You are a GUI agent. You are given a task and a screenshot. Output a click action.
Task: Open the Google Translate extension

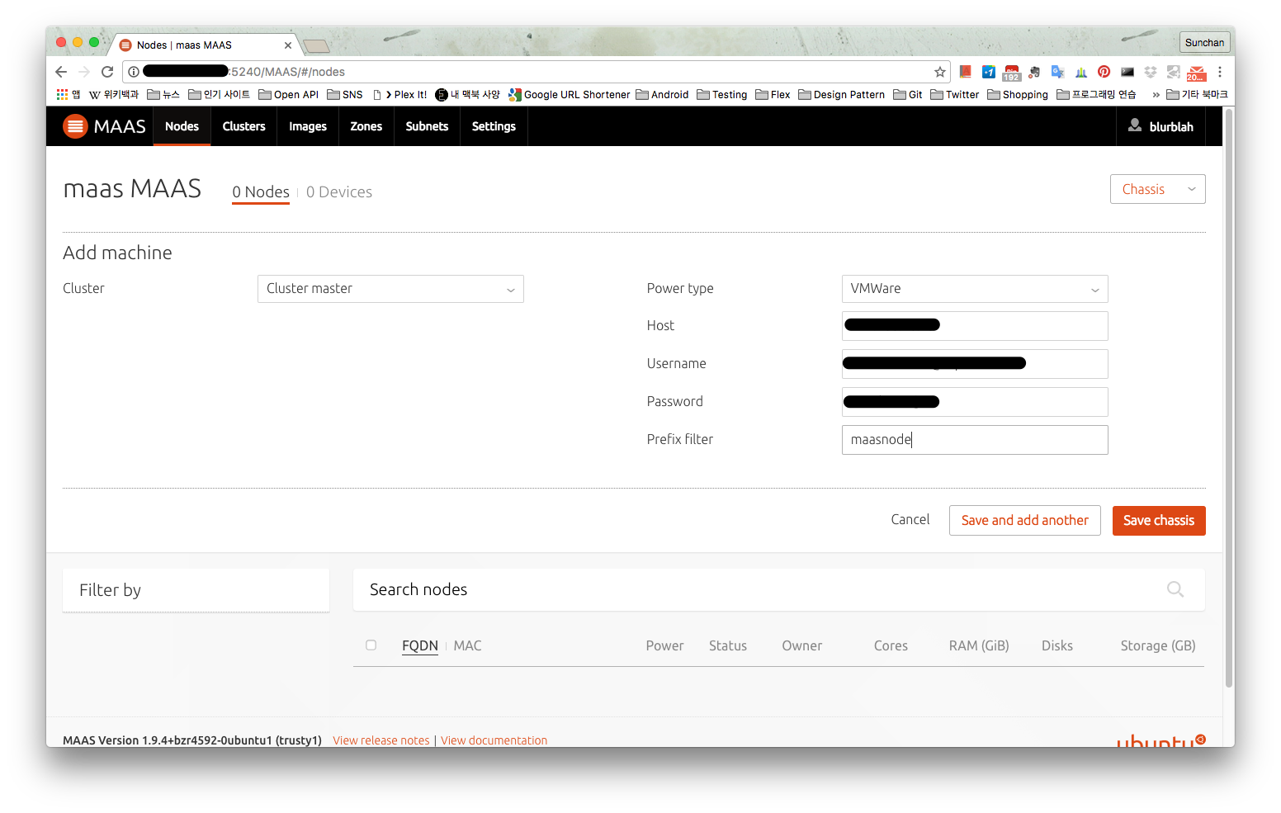click(x=1057, y=72)
